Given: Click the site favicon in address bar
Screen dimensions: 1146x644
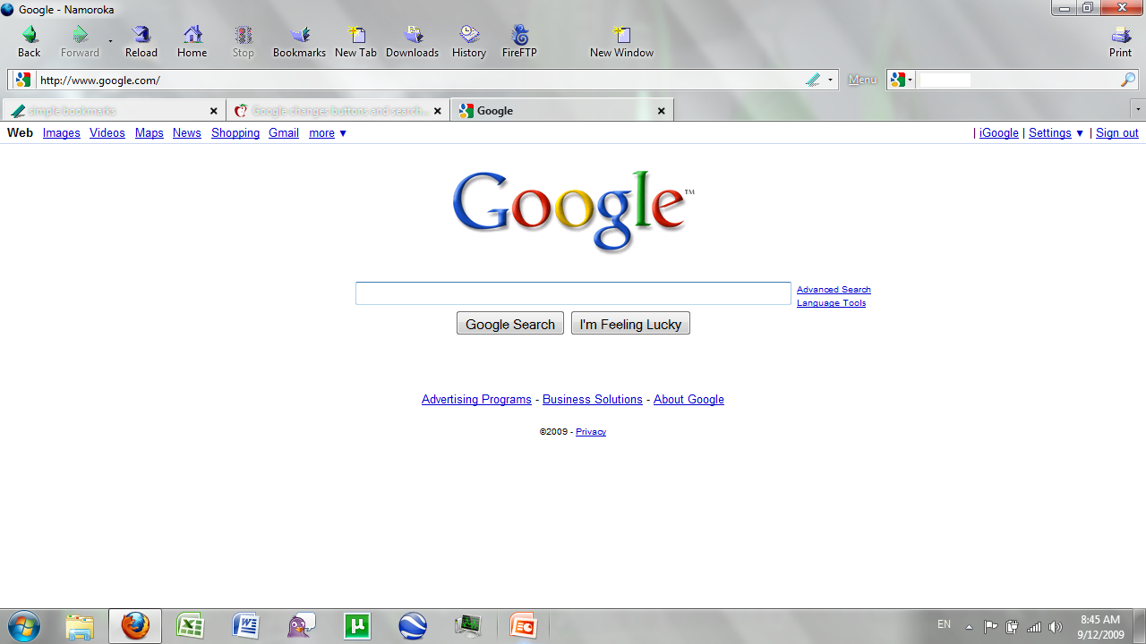Looking at the screenshot, I should point(23,80).
